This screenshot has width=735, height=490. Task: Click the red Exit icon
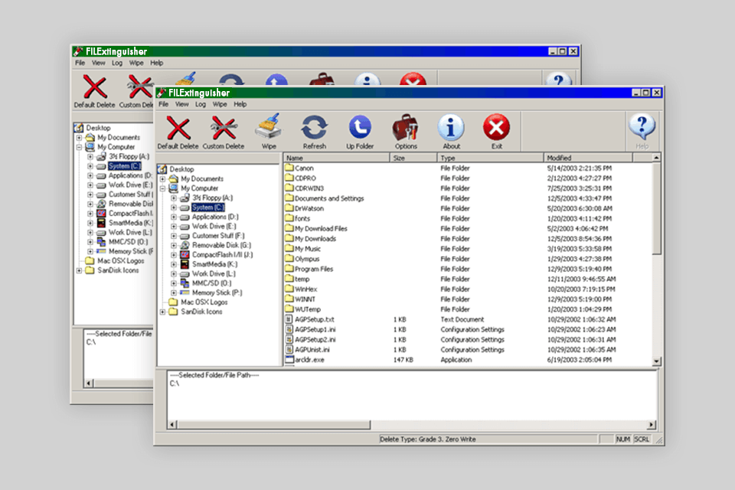pos(496,127)
